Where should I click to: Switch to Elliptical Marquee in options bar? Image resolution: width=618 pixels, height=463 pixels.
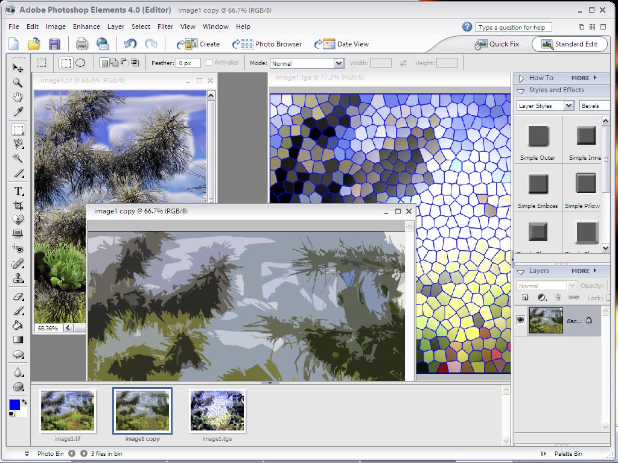pos(80,63)
